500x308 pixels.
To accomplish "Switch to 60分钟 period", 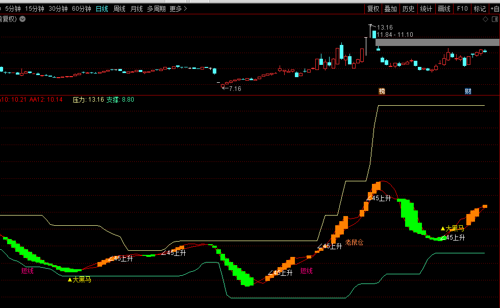I will [x=81, y=9].
